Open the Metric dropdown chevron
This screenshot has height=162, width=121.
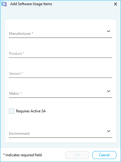[109, 91]
